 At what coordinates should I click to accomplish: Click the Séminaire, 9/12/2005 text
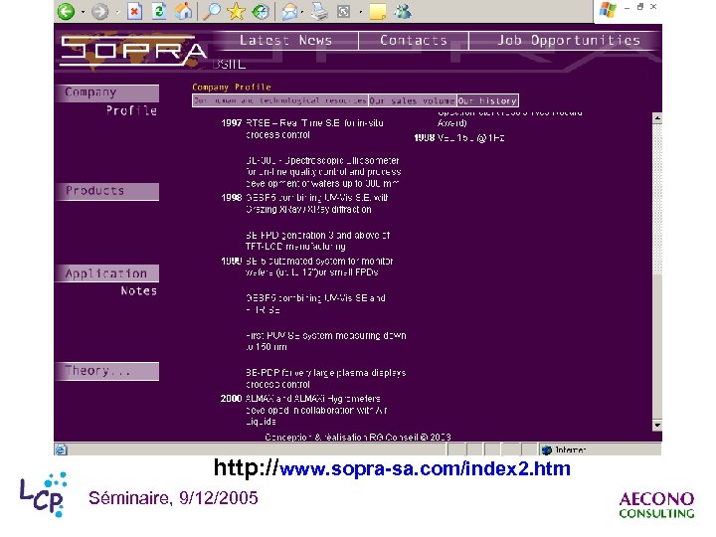pyautogui.click(x=173, y=498)
